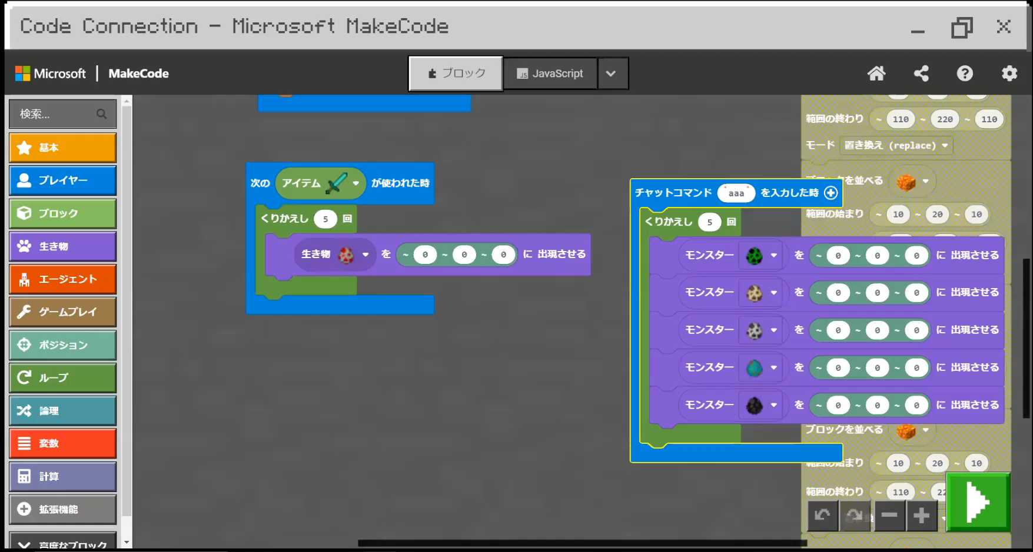Image resolution: width=1033 pixels, height=552 pixels.
Task: Open the 論理 category
Action: click(x=63, y=411)
